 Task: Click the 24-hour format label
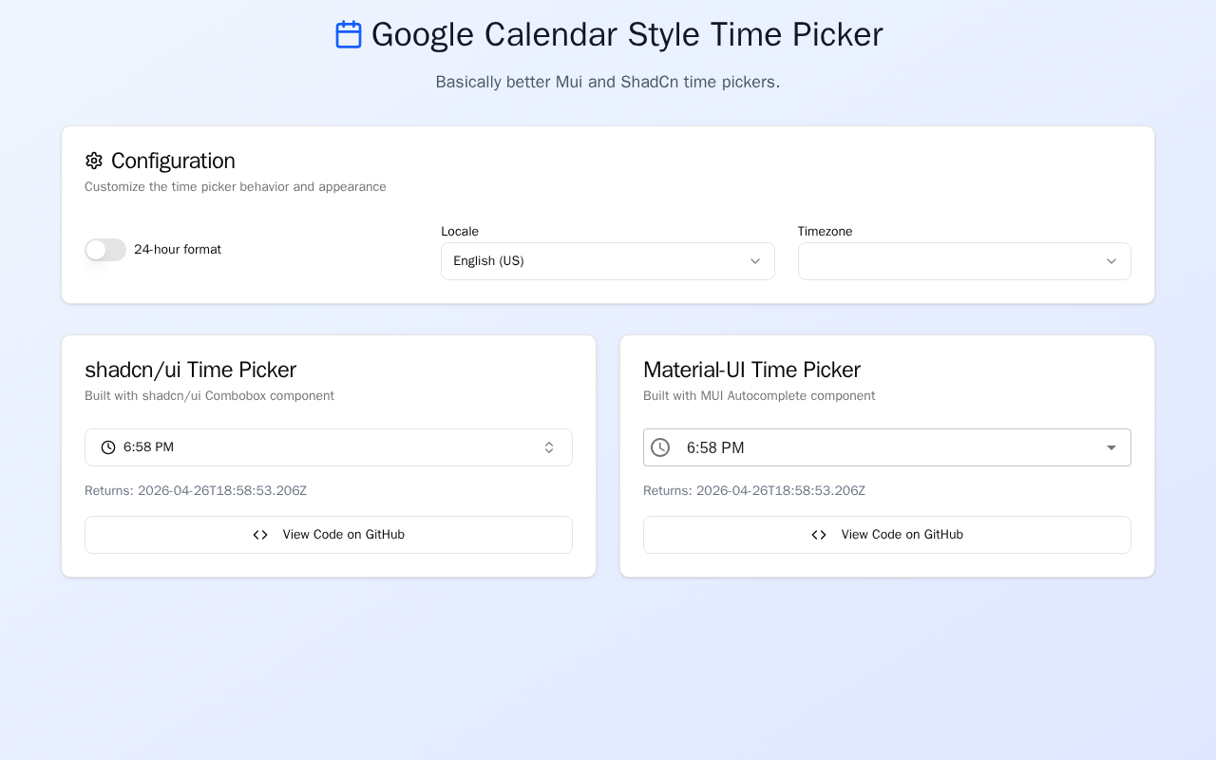tap(178, 250)
